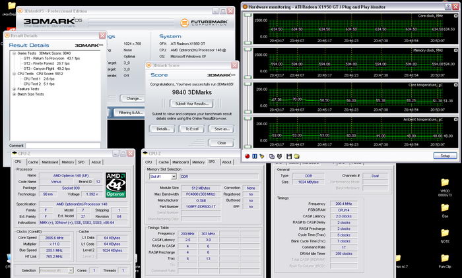Click the FSB:DRAM value CPU/14
Viewport: 462px width, 278px height.
[344, 210]
